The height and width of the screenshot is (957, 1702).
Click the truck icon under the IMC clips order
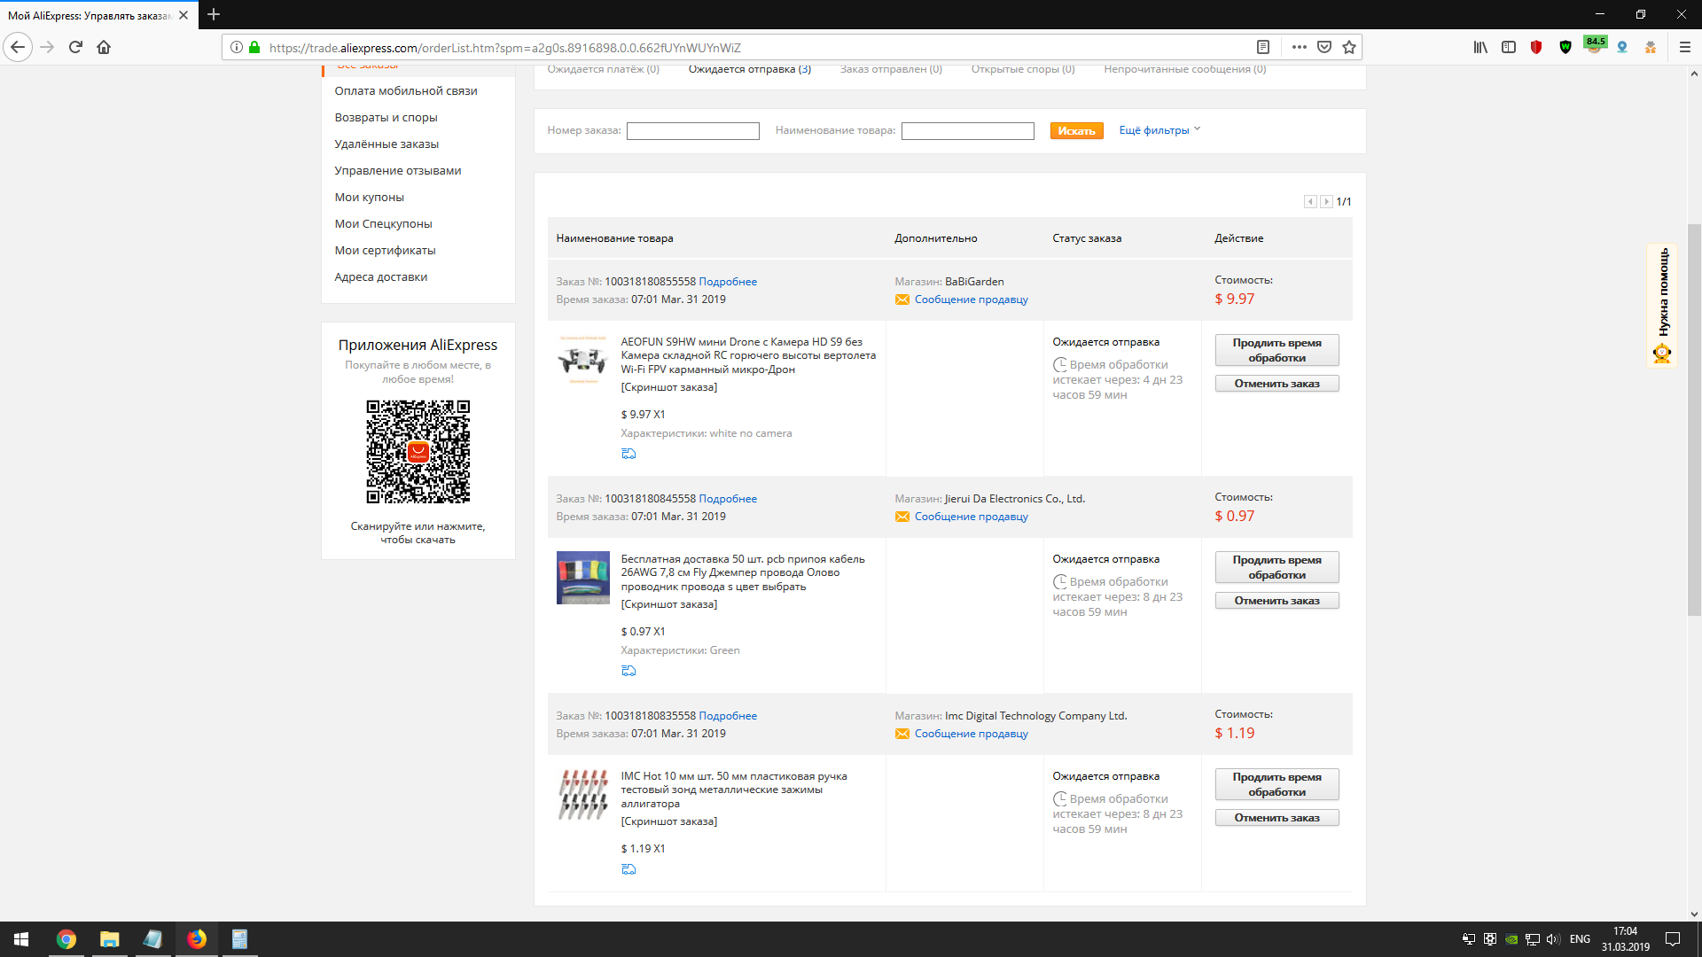point(628,869)
